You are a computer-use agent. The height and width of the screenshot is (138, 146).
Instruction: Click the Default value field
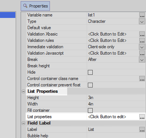[116, 28]
